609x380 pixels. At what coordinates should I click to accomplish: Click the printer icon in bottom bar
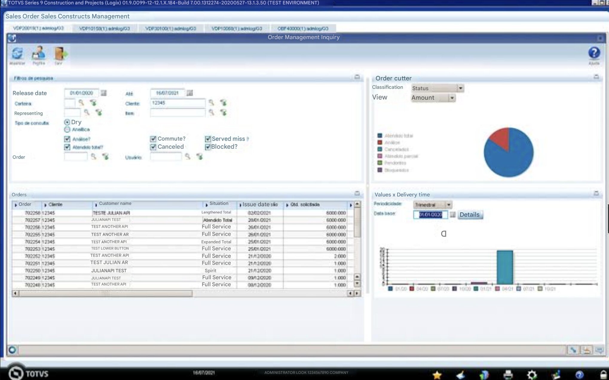(x=508, y=375)
